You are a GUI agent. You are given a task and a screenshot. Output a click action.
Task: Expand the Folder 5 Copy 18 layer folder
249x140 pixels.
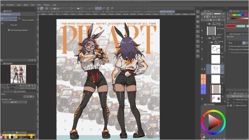(207, 24)
